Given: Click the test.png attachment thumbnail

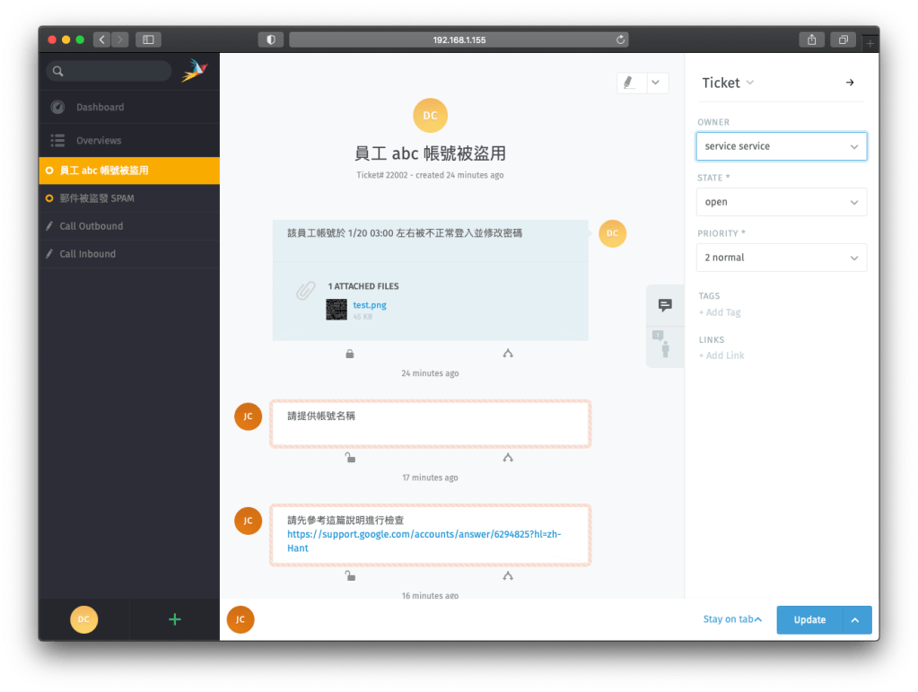Looking at the screenshot, I should [337, 310].
